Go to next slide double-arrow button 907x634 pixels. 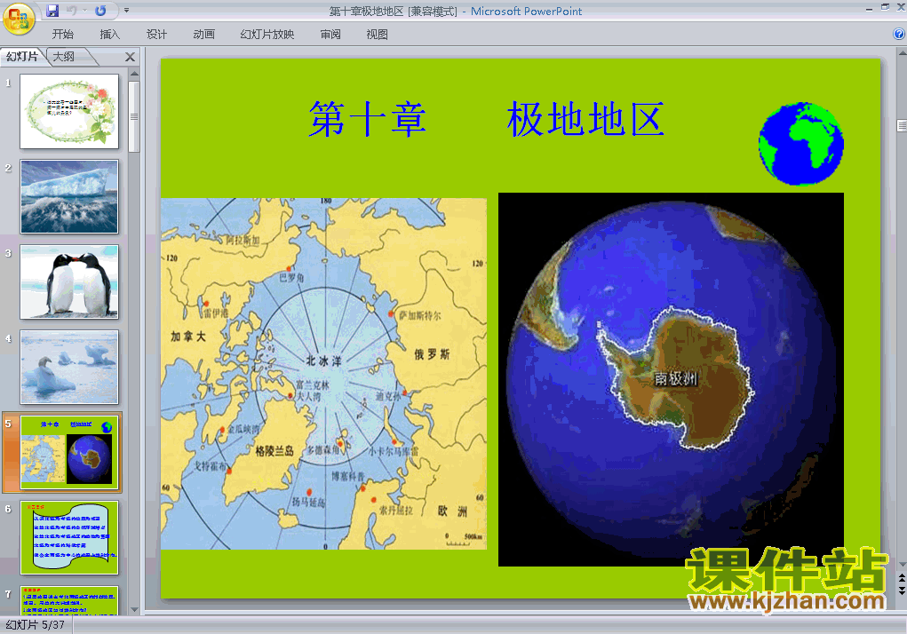(x=902, y=590)
